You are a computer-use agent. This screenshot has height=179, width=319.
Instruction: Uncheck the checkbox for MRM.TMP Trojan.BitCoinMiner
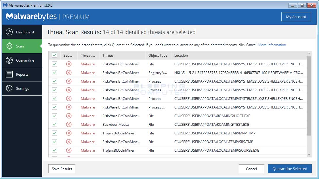click(x=54, y=133)
